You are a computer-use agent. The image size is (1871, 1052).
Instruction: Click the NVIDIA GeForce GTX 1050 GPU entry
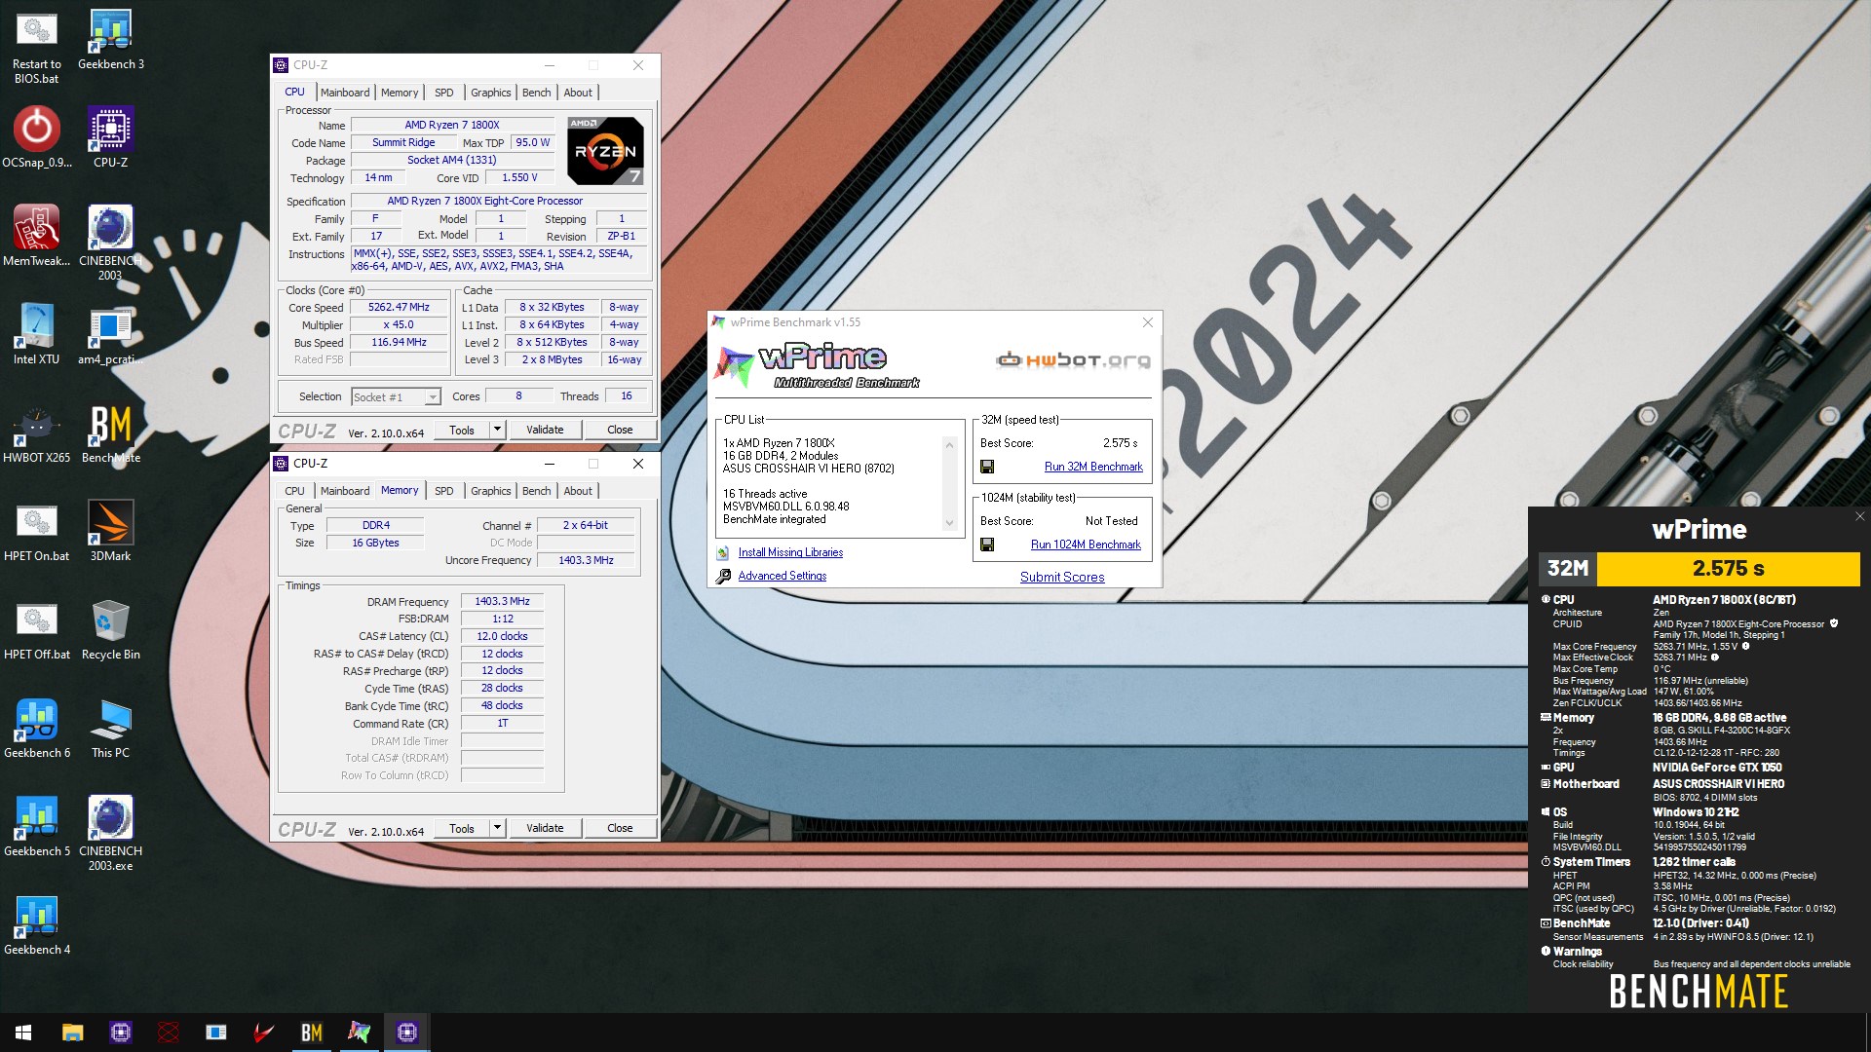click(x=1717, y=768)
